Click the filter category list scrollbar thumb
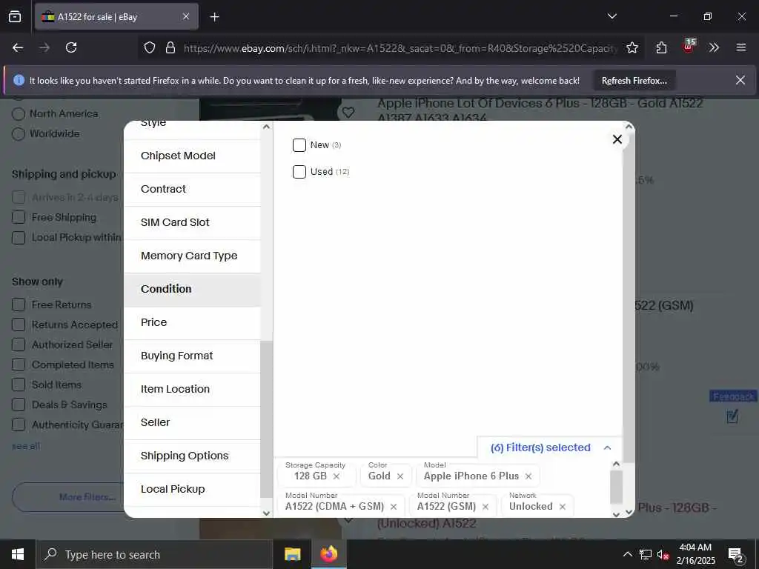This screenshot has height=569, width=759. [x=266, y=419]
